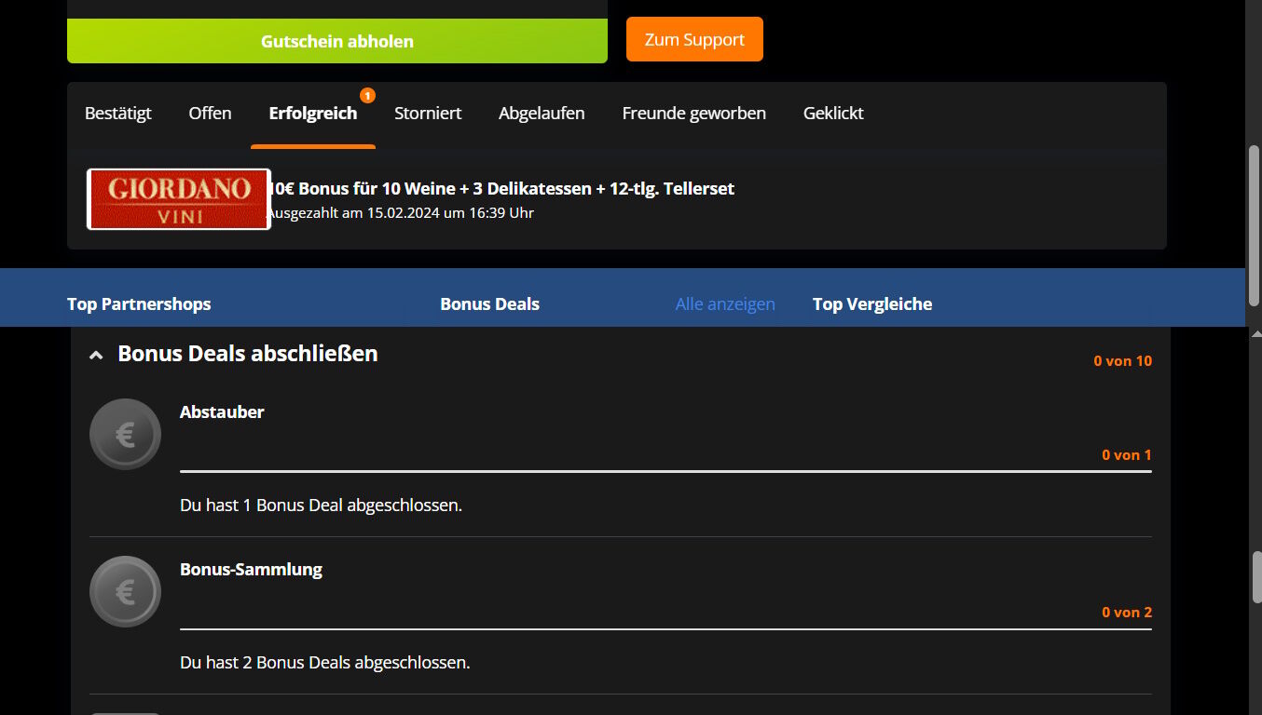Image resolution: width=1262 pixels, height=715 pixels.
Task: Click the page's vertical scrollbar thumb
Action: [x=1254, y=223]
